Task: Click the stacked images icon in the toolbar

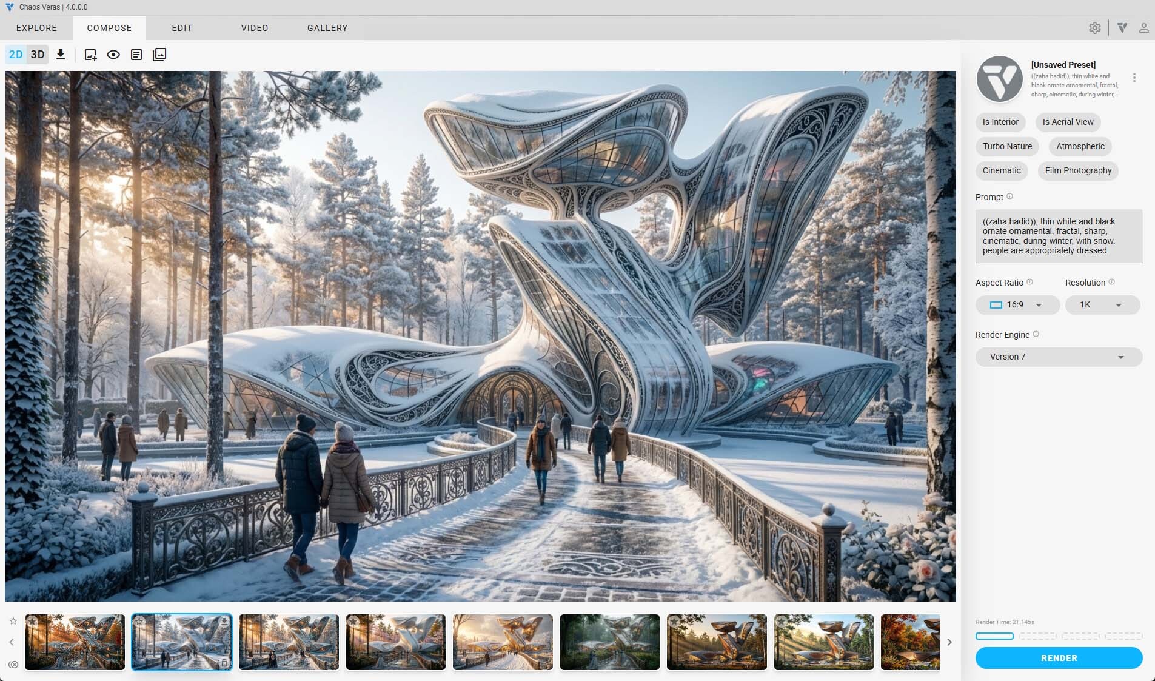Action: (159, 55)
